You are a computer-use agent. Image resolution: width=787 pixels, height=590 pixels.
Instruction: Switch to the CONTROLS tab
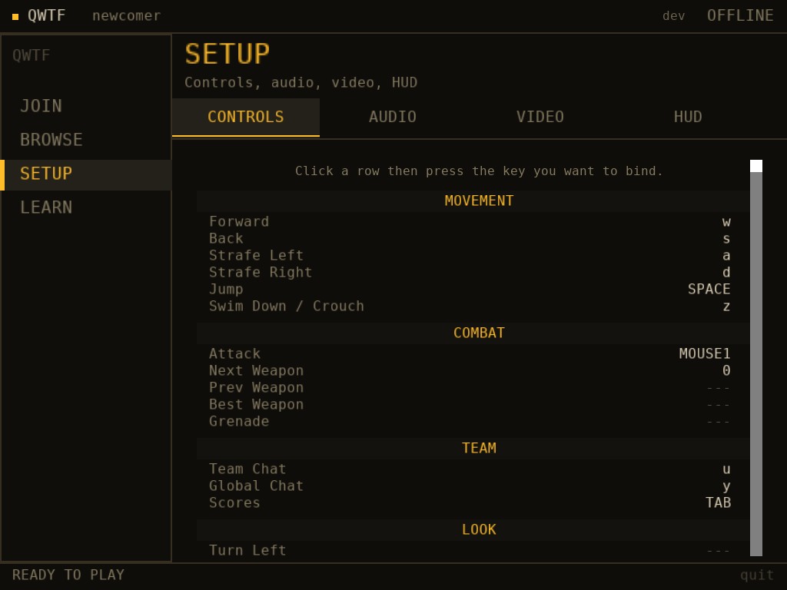(246, 117)
